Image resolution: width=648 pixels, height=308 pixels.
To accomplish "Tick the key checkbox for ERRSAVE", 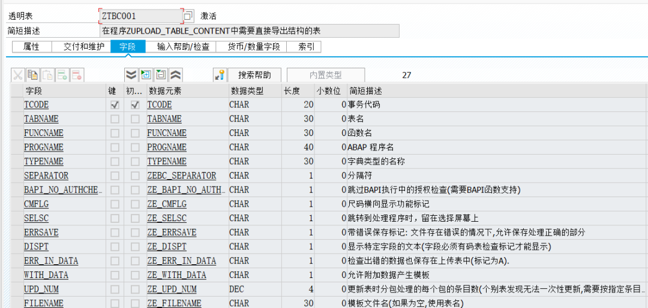I will 115,232.
